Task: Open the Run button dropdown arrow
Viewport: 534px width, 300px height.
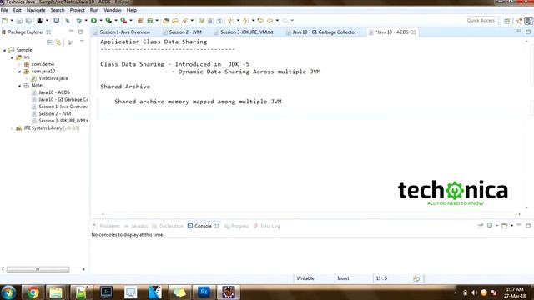Action: click(101, 21)
